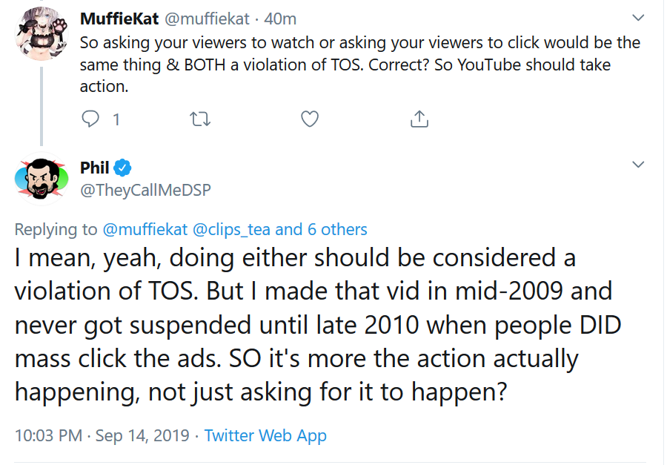Viewport: 667px width, 465px height.
Task: Click the 40m timestamp on MuffieKat's tweet
Action: coord(280,19)
